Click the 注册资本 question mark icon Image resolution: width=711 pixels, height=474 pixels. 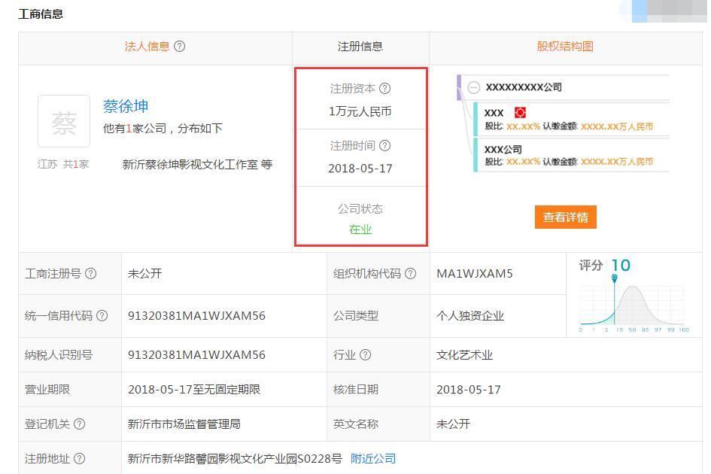click(385, 88)
